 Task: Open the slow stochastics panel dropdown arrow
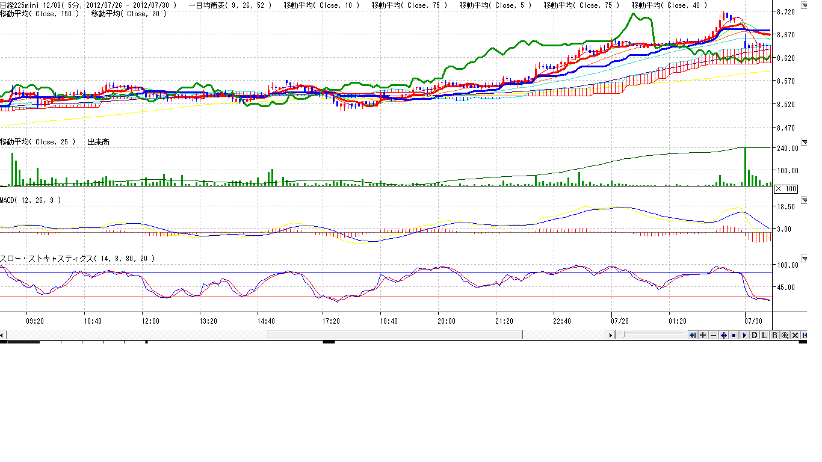pos(805,258)
